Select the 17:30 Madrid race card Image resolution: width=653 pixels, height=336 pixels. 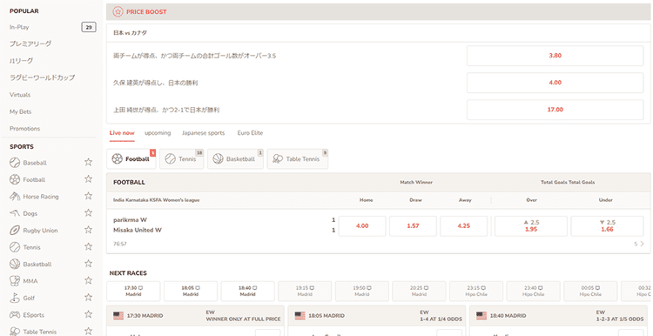[133, 291]
